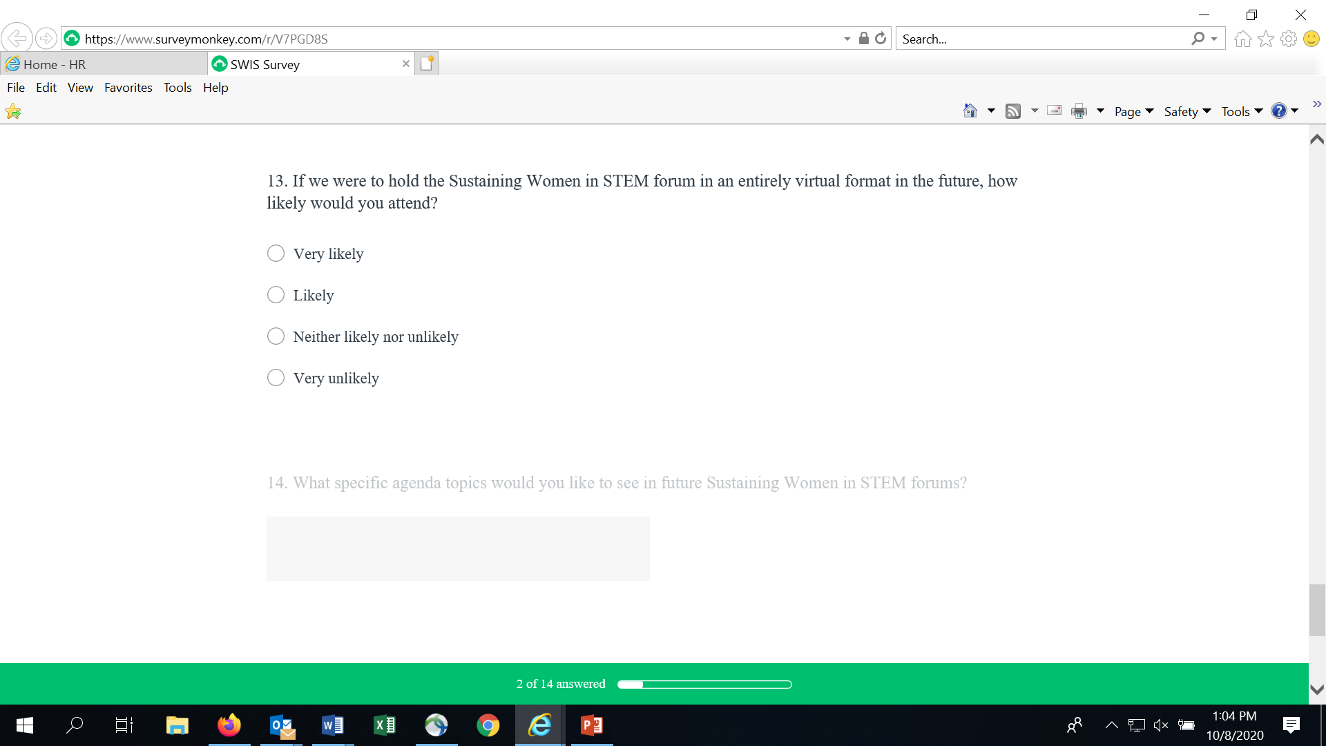Screen dimensions: 1326x746
Task: Select the Neither likely nor unlikely option
Action: click(x=276, y=336)
